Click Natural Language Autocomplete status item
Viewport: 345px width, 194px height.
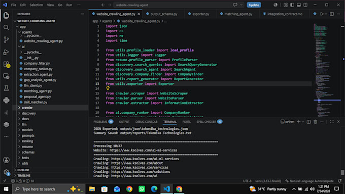click(x=309, y=181)
